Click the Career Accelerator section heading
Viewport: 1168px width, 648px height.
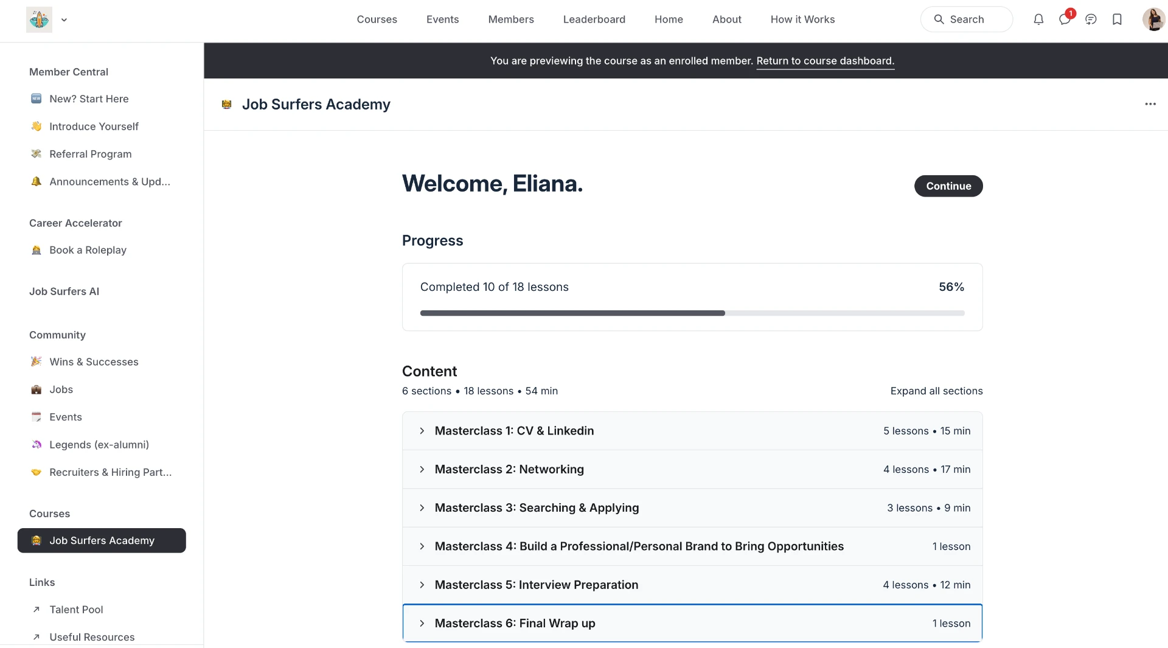point(75,223)
